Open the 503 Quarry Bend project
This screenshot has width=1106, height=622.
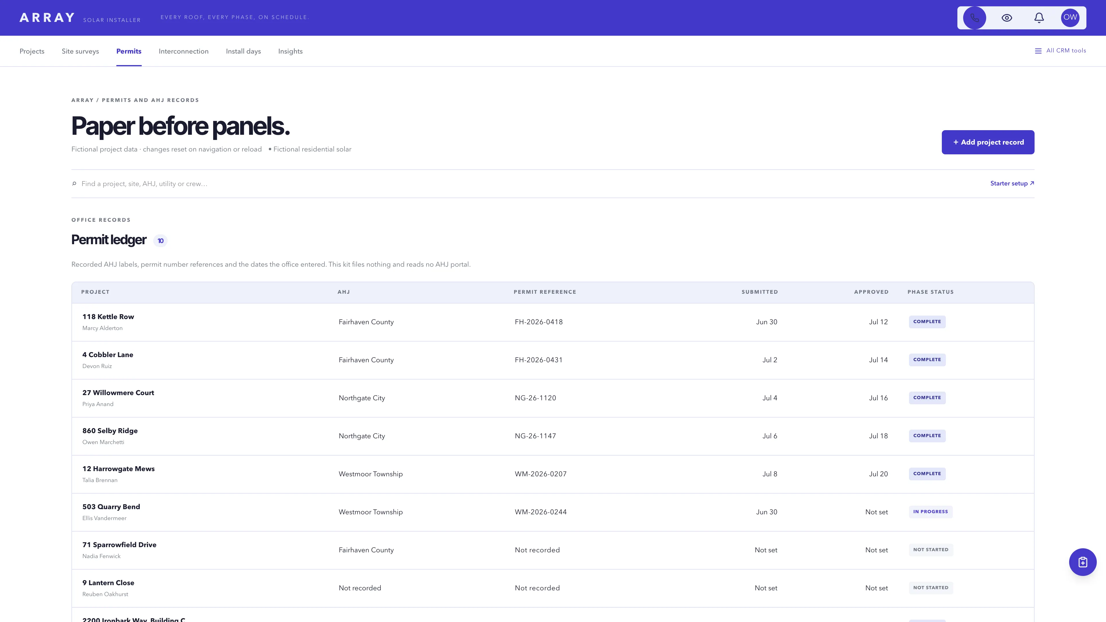[111, 507]
